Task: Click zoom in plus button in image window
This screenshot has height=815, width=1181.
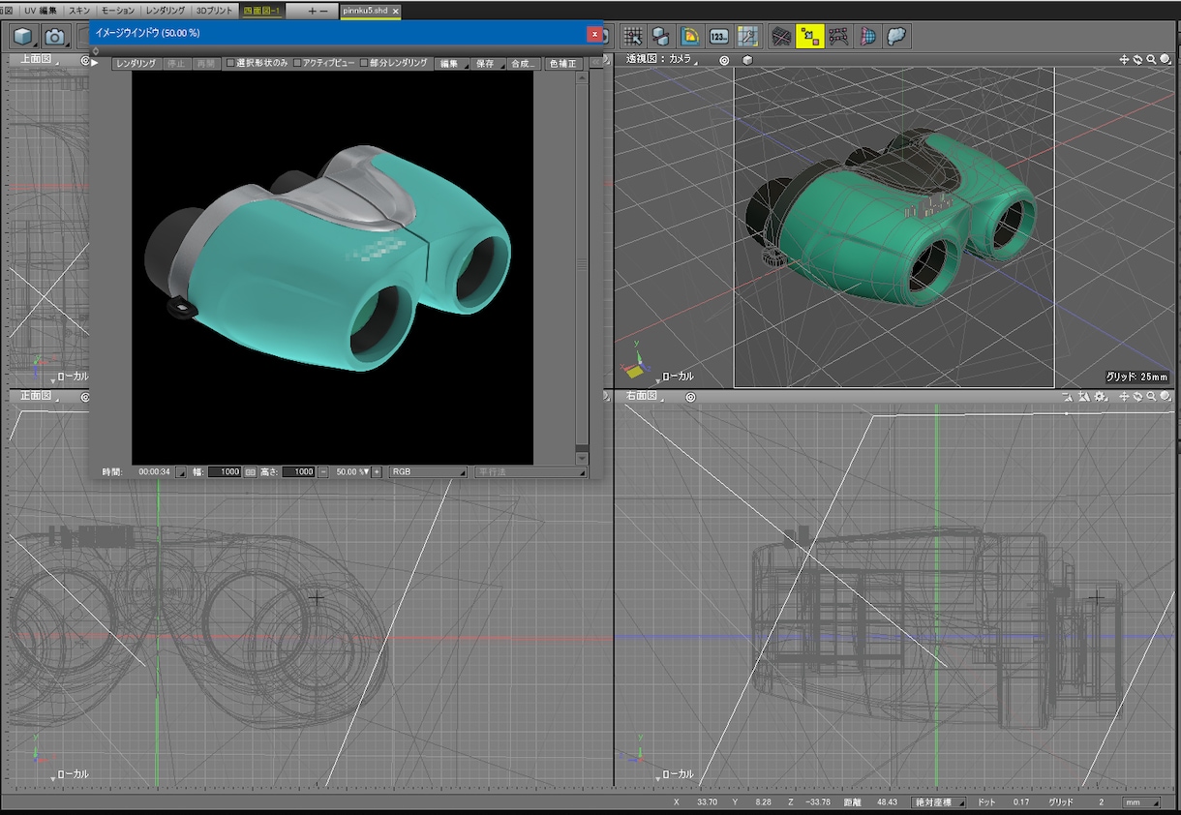Action: pyautogui.click(x=377, y=471)
